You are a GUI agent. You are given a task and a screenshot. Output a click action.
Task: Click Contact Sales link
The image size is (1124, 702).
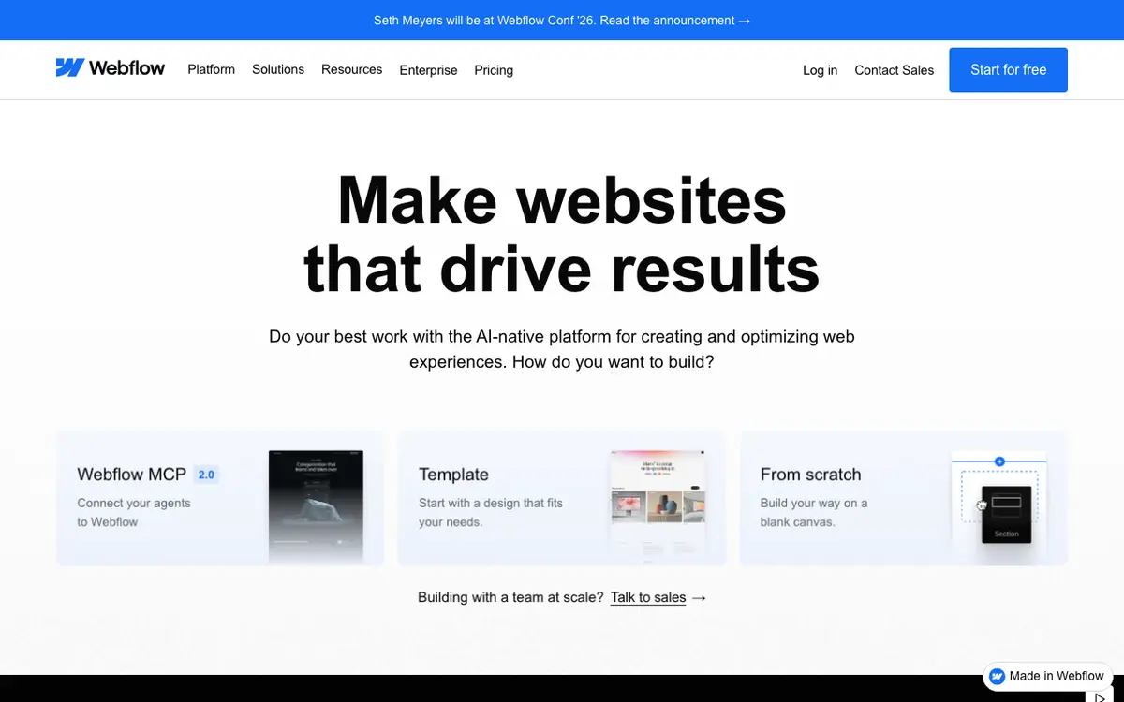point(894,70)
